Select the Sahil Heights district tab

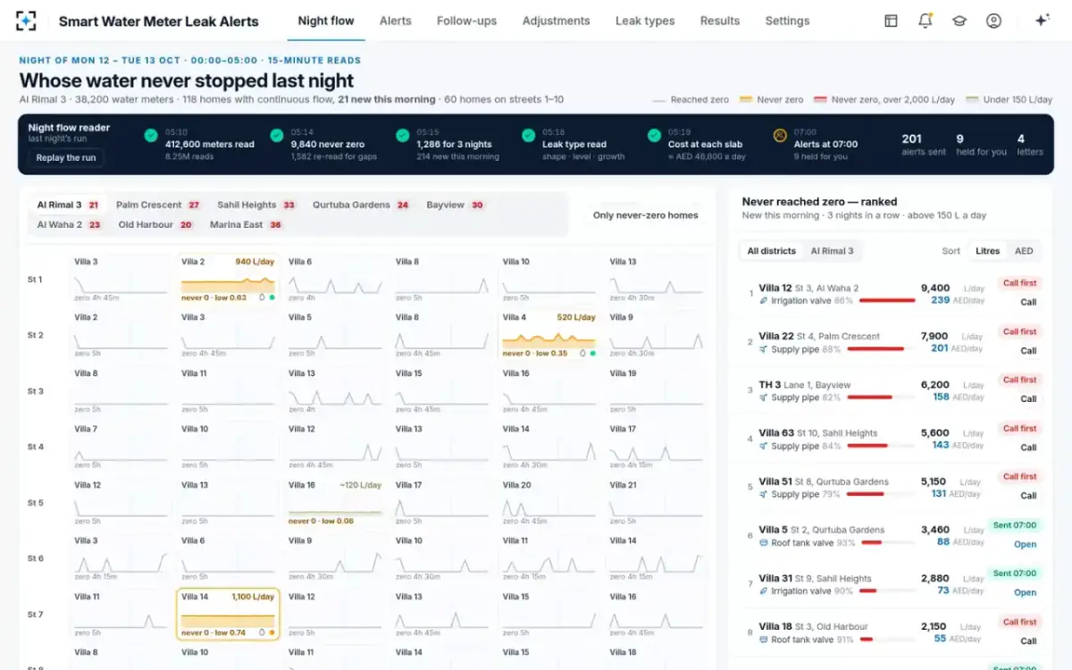(256, 205)
